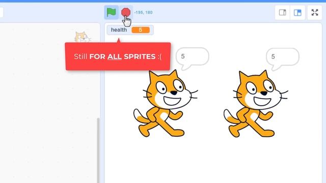Click the stage coordinates -195, 180
This screenshot has height=183, width=326.
coord(144,12)
